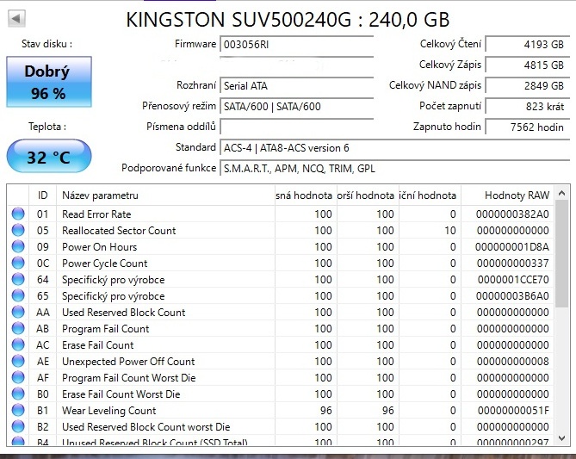Select status circle for Power Cycle Count
Viewport: 576px width, 459px height.
coord(18,264)
